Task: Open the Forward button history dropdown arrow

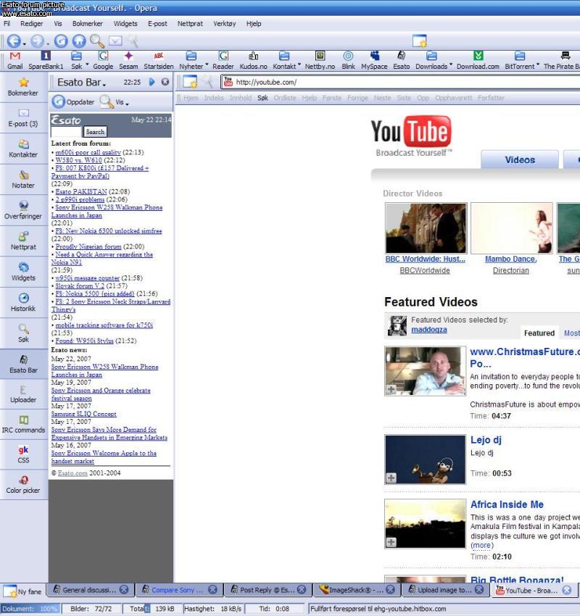Action: 48,43
